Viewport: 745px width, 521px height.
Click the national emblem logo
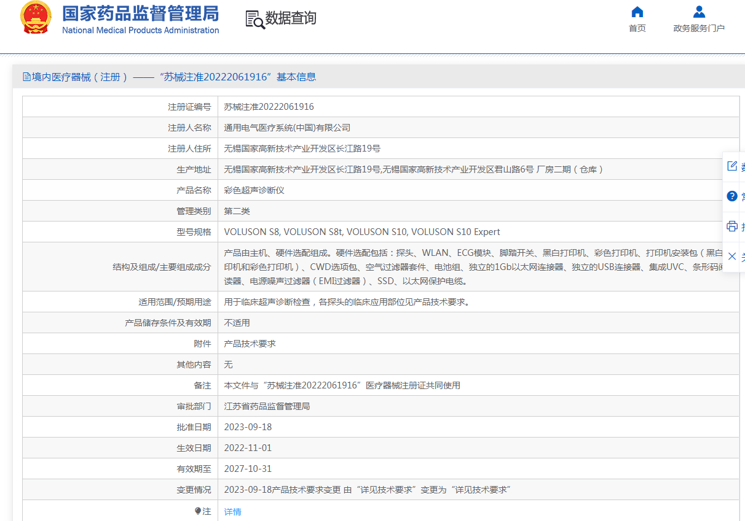pyautogui.click(x=36, y=18)
